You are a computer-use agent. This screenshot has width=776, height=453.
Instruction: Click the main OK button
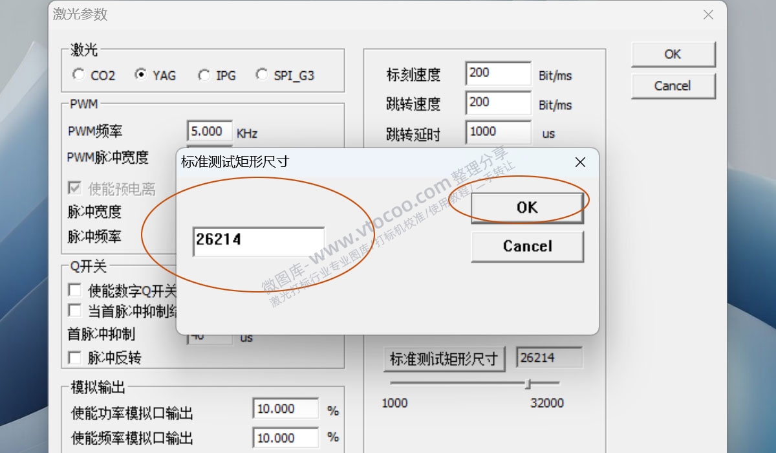[x=673, y=54]
